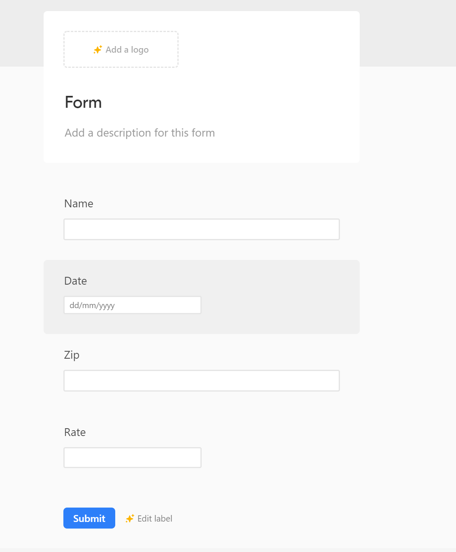Choose the 'Edit label' link

[155, 519]
